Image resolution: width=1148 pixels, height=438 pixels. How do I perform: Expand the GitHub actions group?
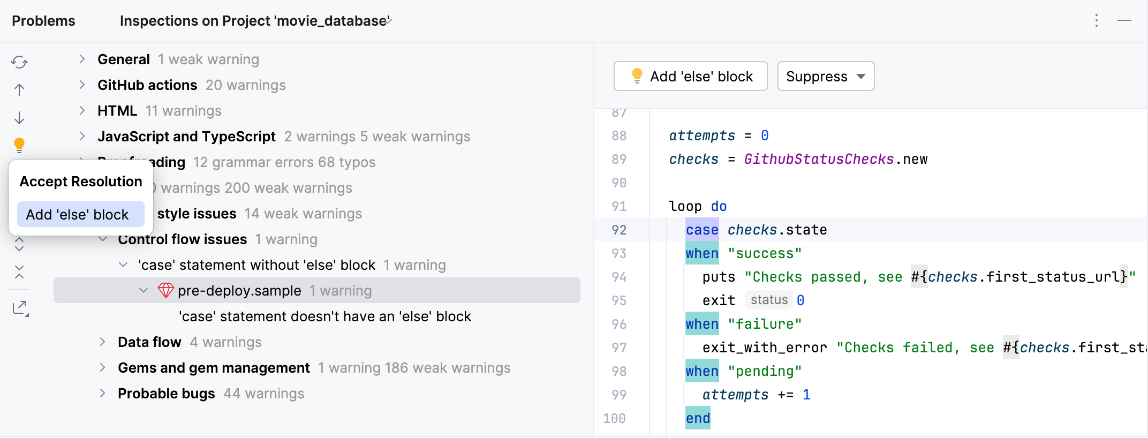(82, 85)
